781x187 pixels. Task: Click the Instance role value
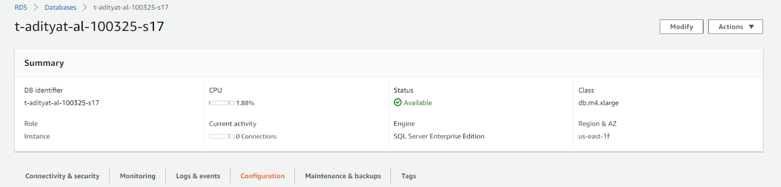[37, 136]
